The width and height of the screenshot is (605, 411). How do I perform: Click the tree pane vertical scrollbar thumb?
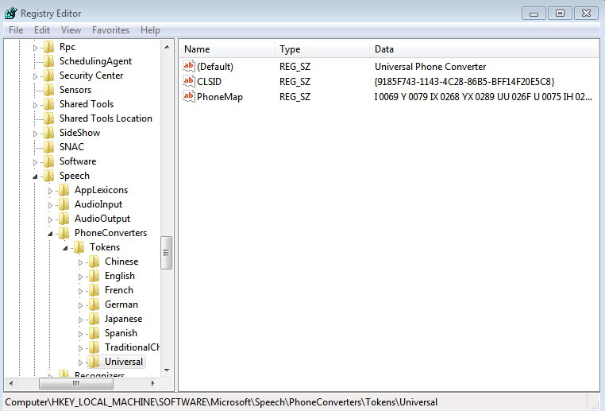point(166,253)
